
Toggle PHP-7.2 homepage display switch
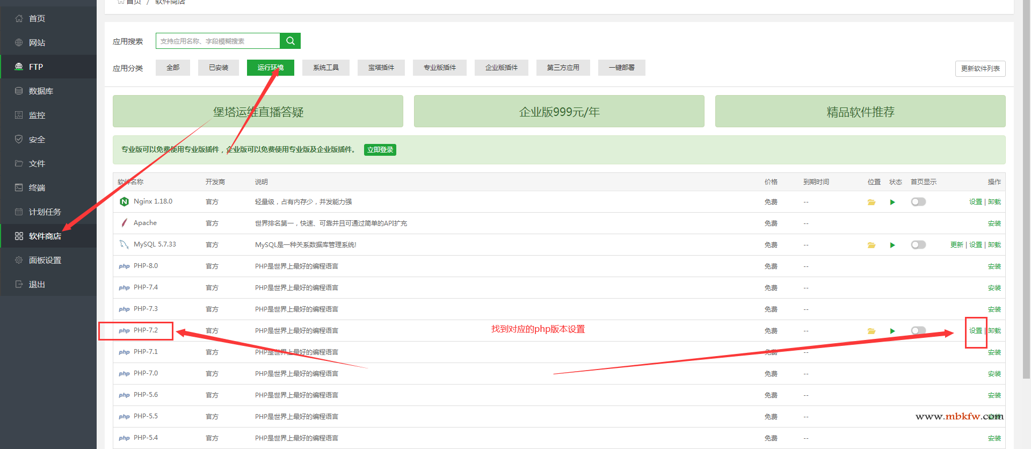pos(918,331)
